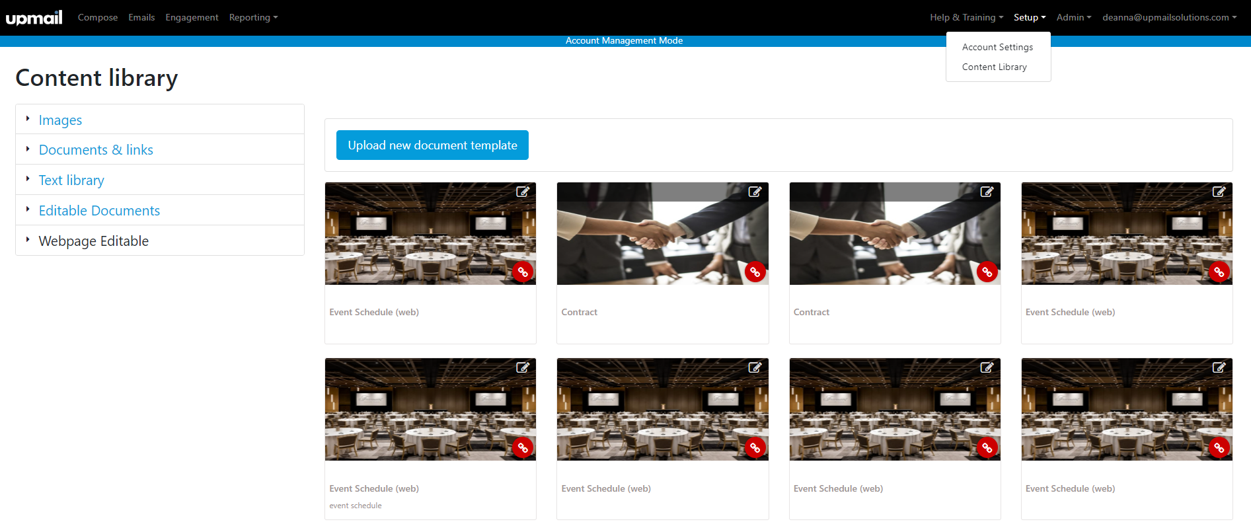Expand the Editable Documents arrow
This screenshot has width=1251, height=532.
tap(28, 209)
